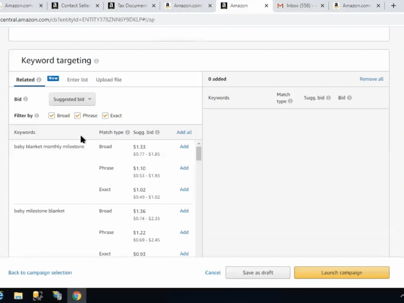
Task: Switch to the Tax Document browser tab
Action: 132,6
